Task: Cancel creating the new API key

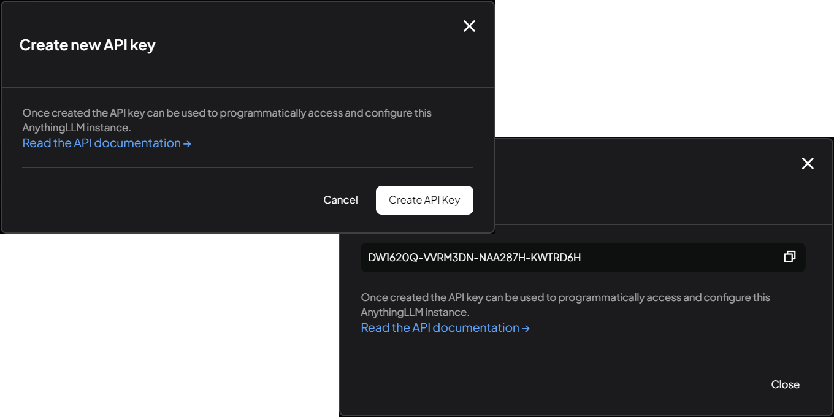Action: pyautogui.click(x=340, y=200)
